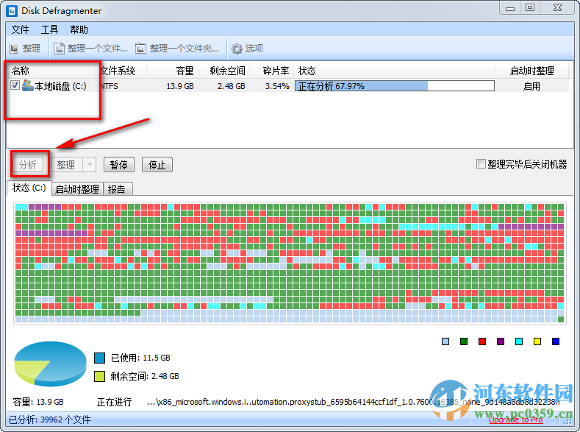Image resolution: width=580 pixels, height=432 pixels.
Task: Open the 工具 menu
Action: [x=49, y=29]
